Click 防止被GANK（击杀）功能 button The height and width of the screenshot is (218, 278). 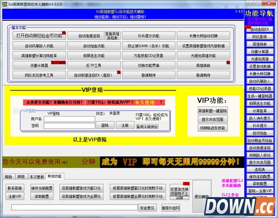(x=149, y=46)
